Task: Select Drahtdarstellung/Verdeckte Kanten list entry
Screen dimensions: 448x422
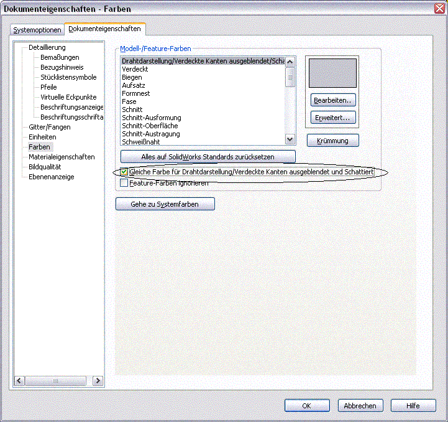Action: [x=203, y=61]
